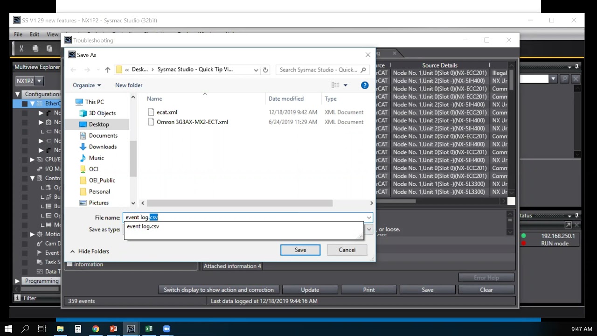Click Clear button in Troubleshooting window
Image resolution: width=597 pixels, height=336 pixels.
pos(486,290)
